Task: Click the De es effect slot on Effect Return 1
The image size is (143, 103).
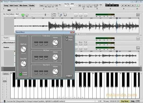Action: point(81,42)
